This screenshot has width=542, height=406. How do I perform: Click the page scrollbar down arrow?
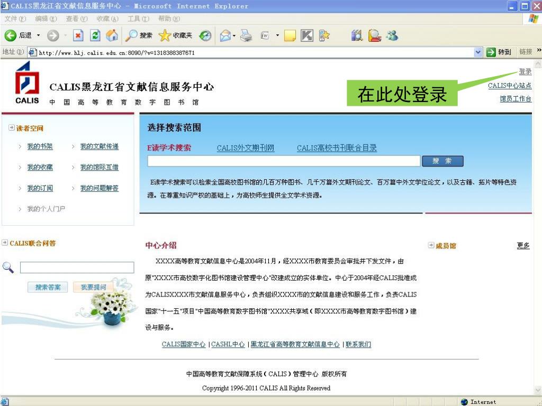coord(538,391)
